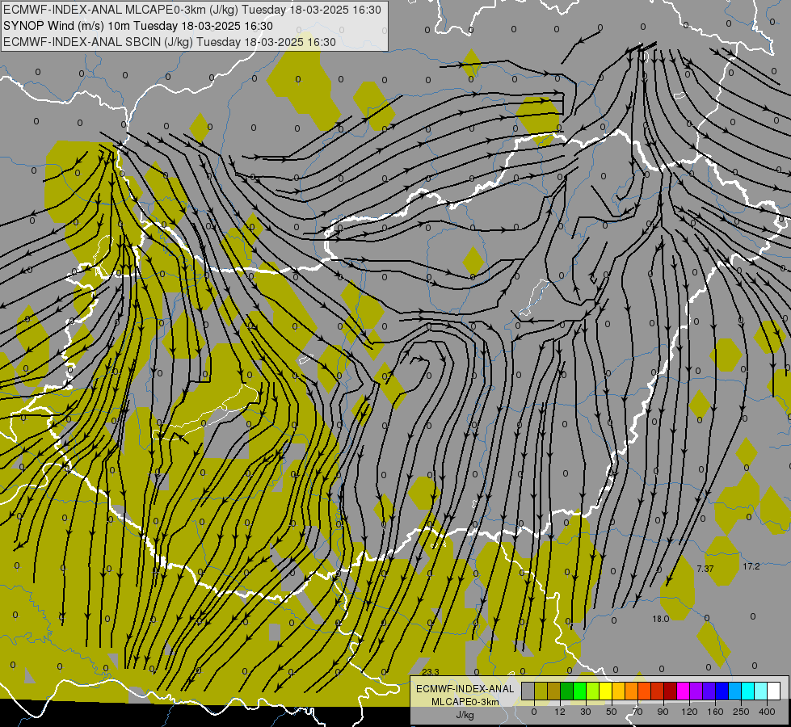Click the 18.0 value on the map
Image resolution: width=791 pixels, height=727 pixels.
(x=661, y=619)
